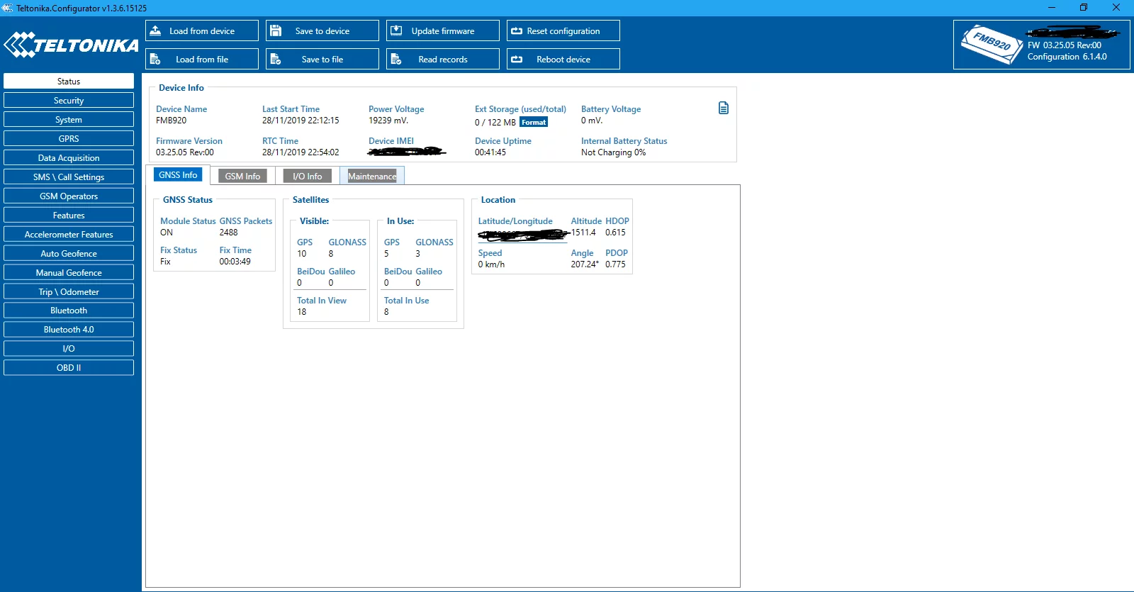Click Reboot device button label
Screen dimensions: 1134x592
(563, 60)
